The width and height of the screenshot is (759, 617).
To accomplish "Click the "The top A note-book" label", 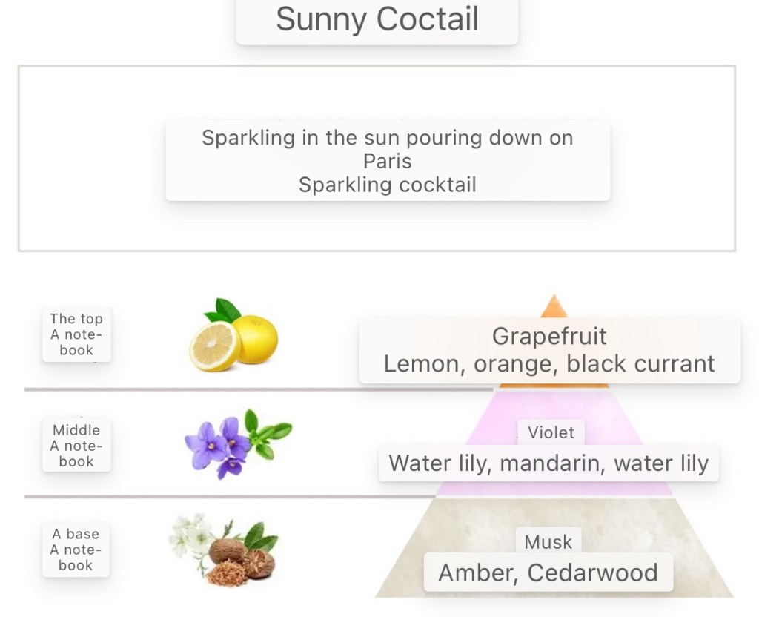I will click(76, 334).
